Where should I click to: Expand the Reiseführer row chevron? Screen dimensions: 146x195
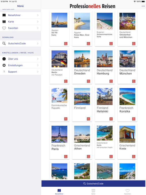pyautogui.click(x=38, y=15)
